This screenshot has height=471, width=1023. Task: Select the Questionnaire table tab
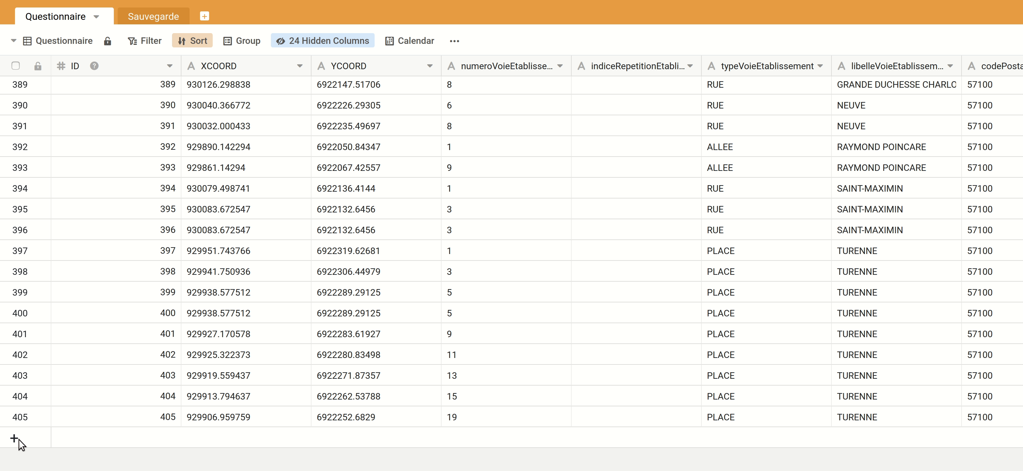tap(56, 16)
